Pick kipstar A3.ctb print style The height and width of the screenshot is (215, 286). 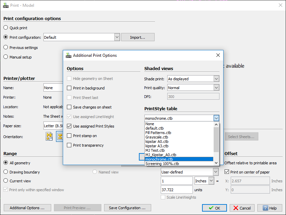[x=157, y=146]
